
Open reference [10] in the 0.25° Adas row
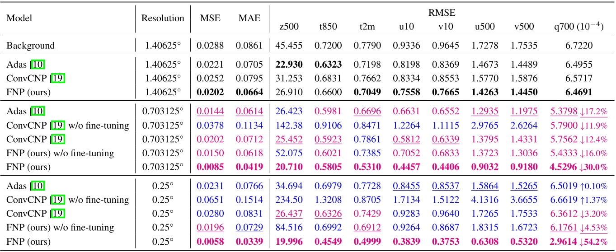(38, 184)
